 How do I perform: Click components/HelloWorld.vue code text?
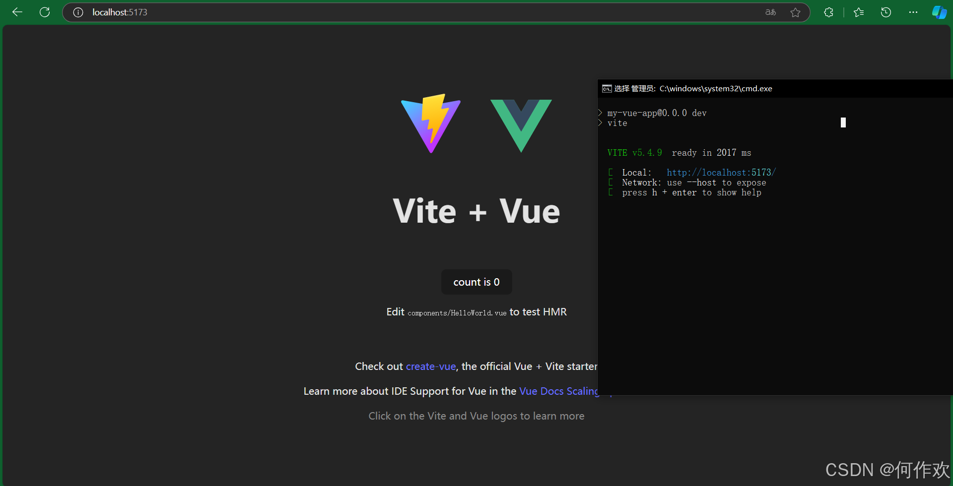pos(457,313)
